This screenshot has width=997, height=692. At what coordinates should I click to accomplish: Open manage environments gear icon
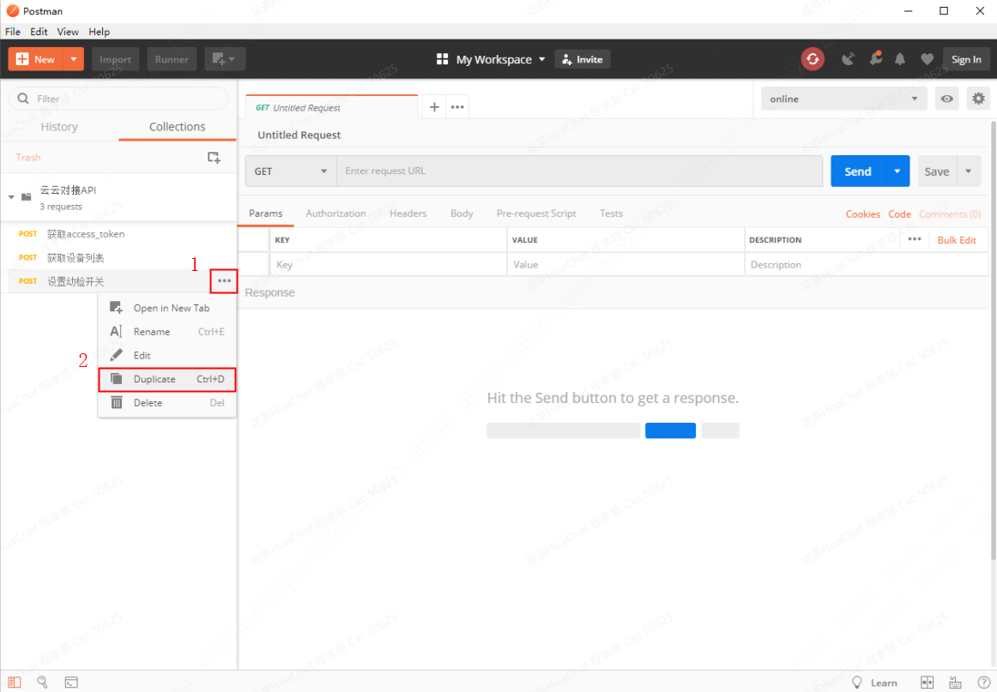coord(978,99)
